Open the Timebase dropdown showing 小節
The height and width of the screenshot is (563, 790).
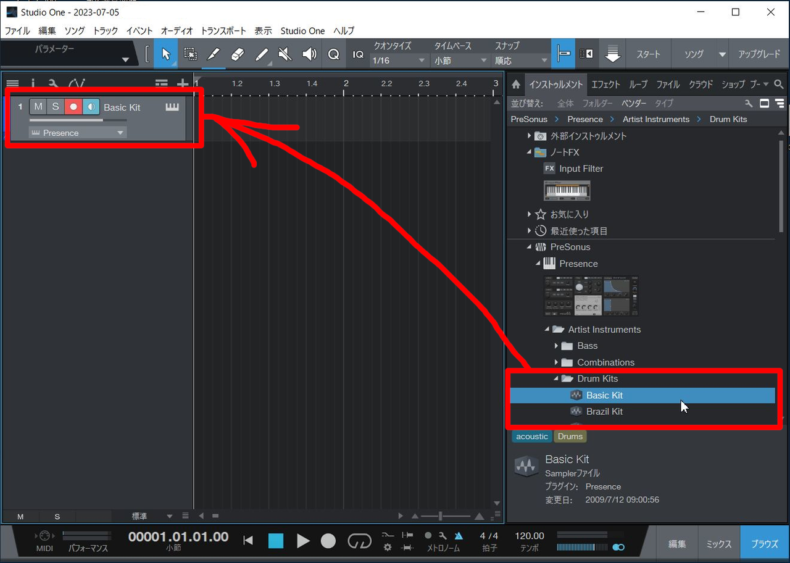pyautogui.click(x=460, y=60)
